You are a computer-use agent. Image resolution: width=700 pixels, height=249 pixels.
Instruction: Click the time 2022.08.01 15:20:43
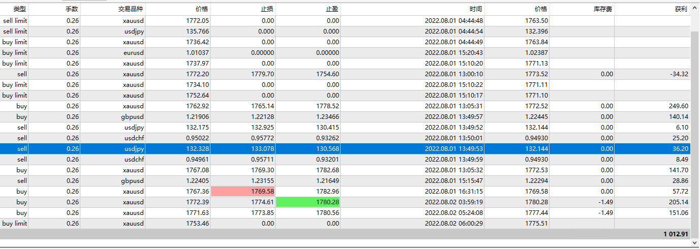[454, 53]
